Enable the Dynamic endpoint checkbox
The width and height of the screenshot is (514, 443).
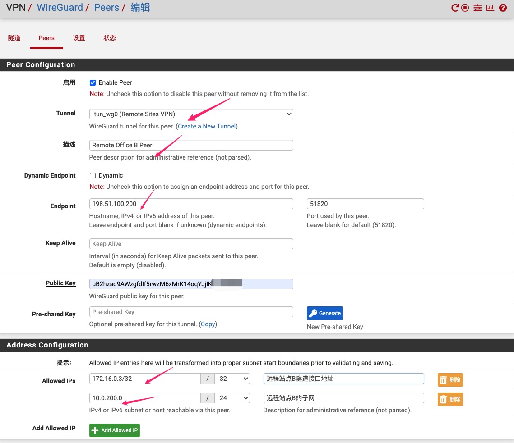(x=93, y=175)
